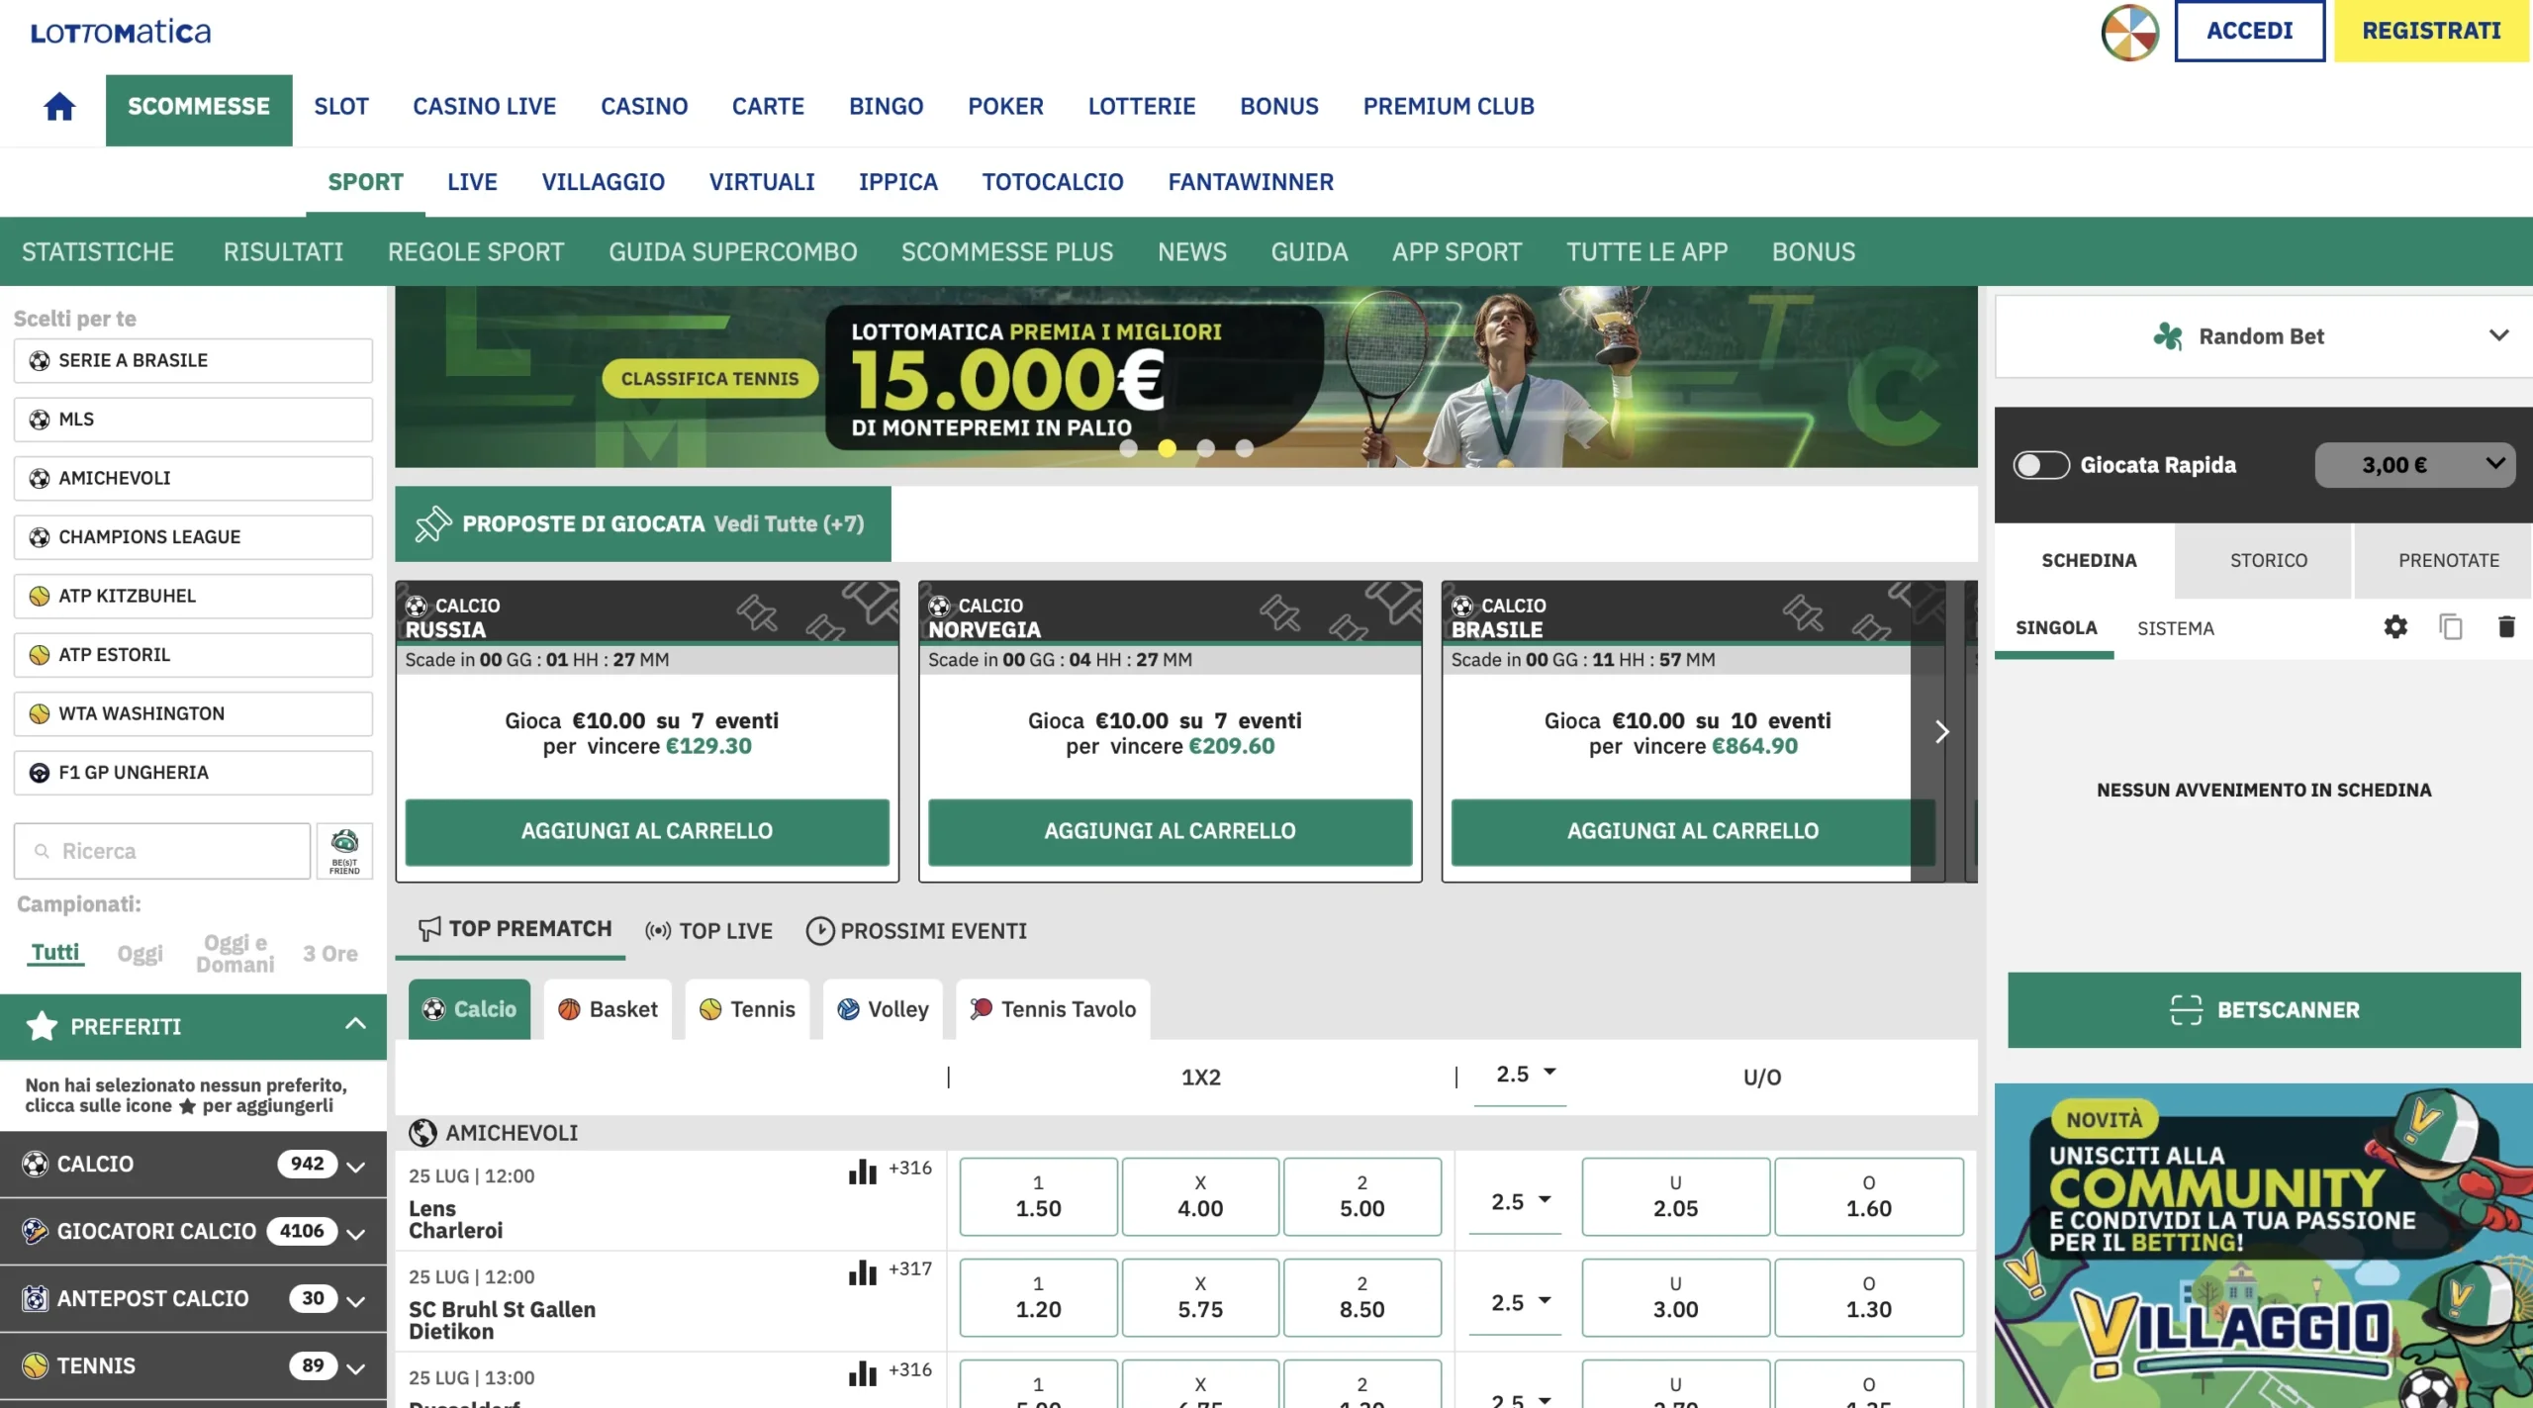Add the Russia proposal to cart
The image size is (2533, 1408).
pyautogui.click(x=647, y=832)
